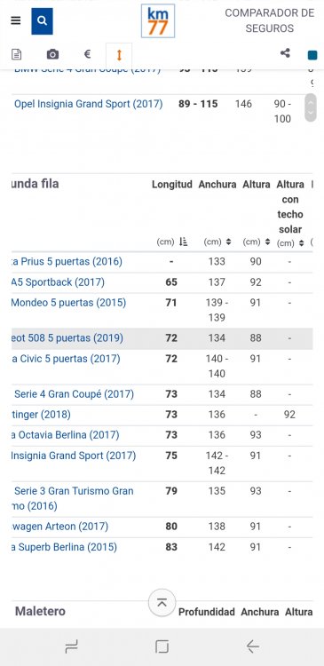Tap Android back navigation button
The image size is (324, 666).
coord(253,646)
